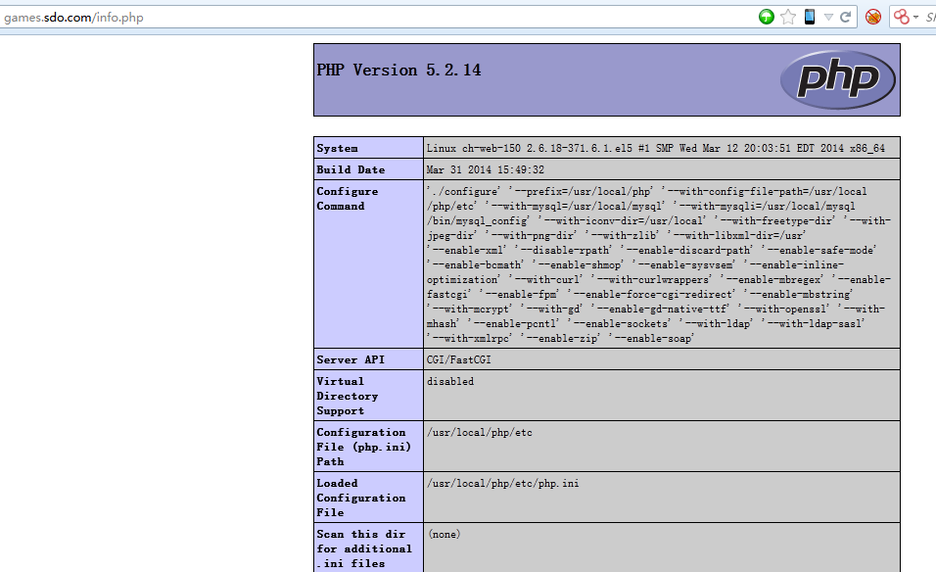Click the 'Build Date' row label
Viewport: 936px width, 572px height.
tap(351, 169)
